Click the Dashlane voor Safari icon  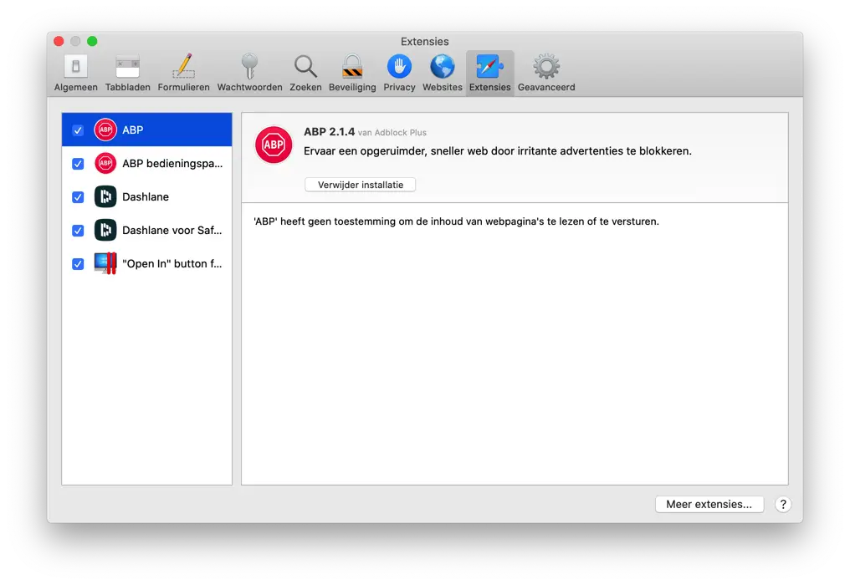pyautogui.click(x=105, y=230)
